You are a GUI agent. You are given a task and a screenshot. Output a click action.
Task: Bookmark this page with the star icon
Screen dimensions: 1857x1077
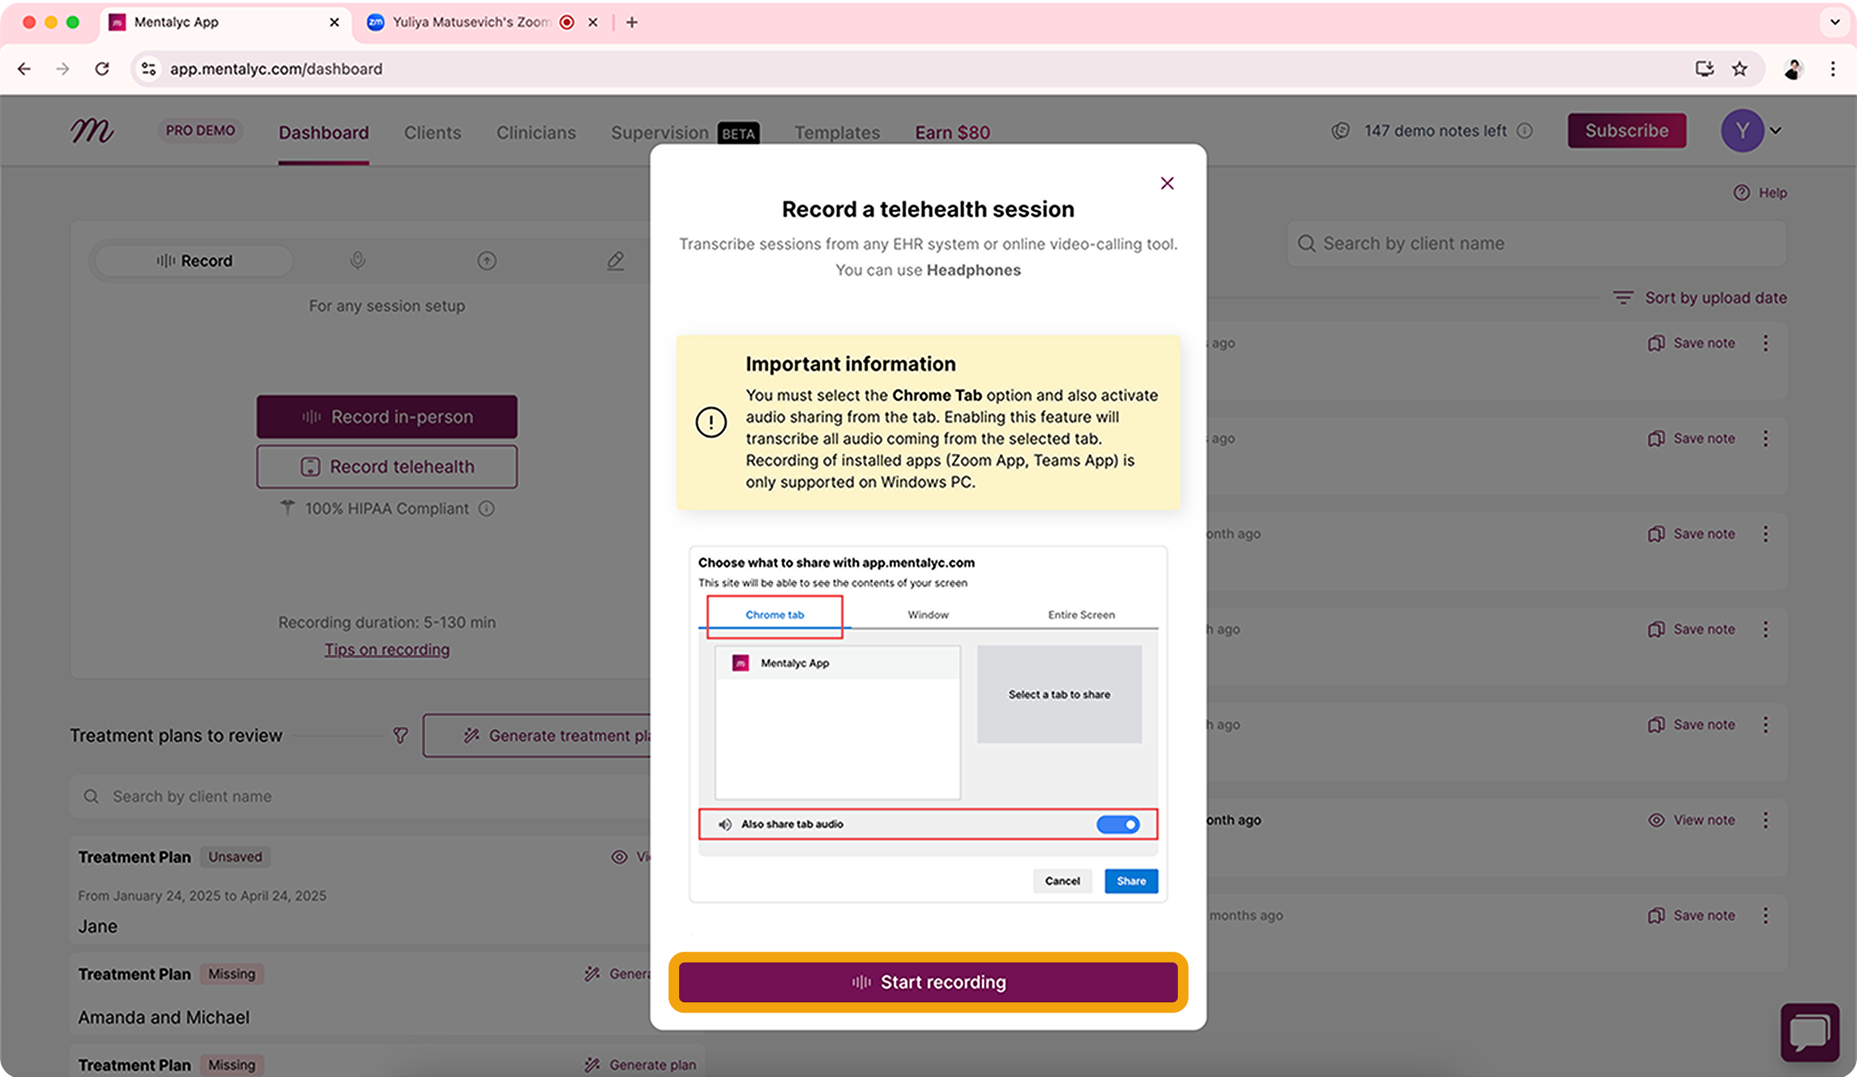click(1740, 68)
